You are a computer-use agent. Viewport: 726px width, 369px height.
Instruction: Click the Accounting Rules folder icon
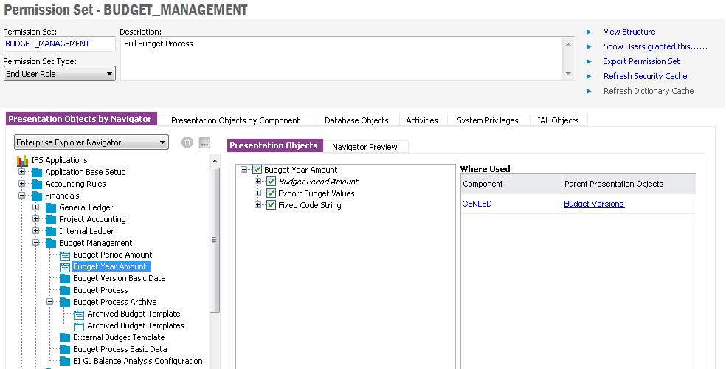[x=37, y=184]
